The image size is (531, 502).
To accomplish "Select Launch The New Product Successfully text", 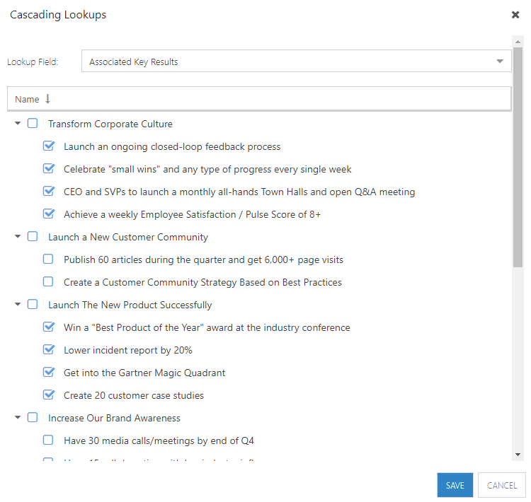I will click(x=130, y=305).
